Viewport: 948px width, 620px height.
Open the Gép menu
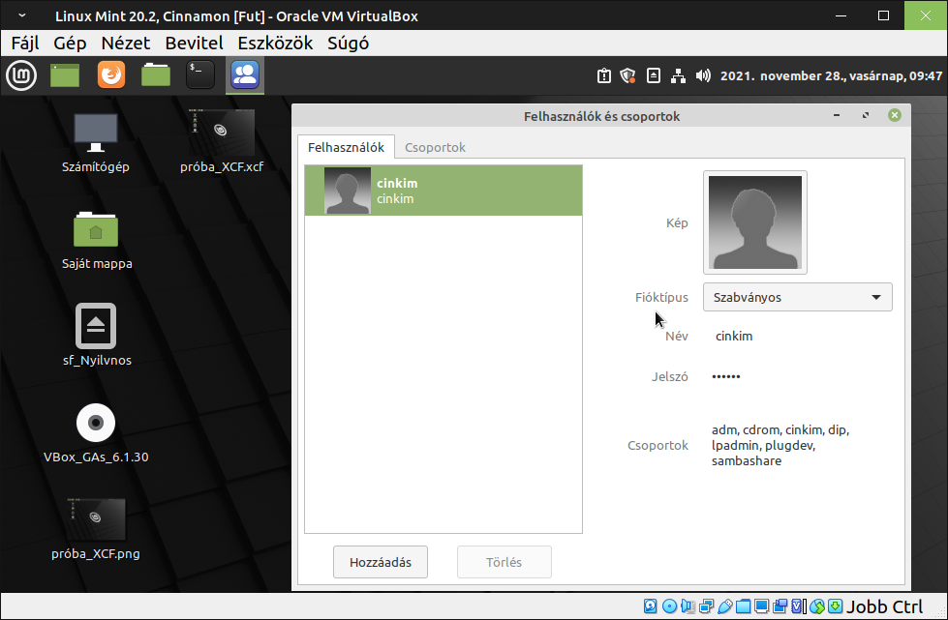[70, 44]
